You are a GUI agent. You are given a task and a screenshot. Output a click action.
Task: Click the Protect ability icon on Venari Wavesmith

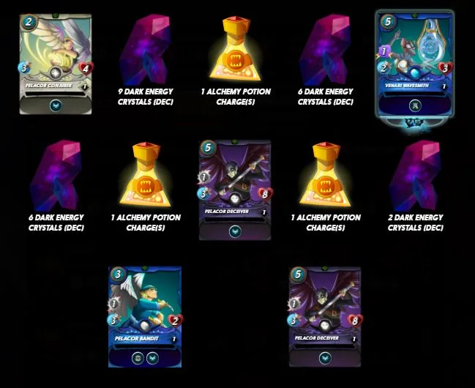pos(415,105)
